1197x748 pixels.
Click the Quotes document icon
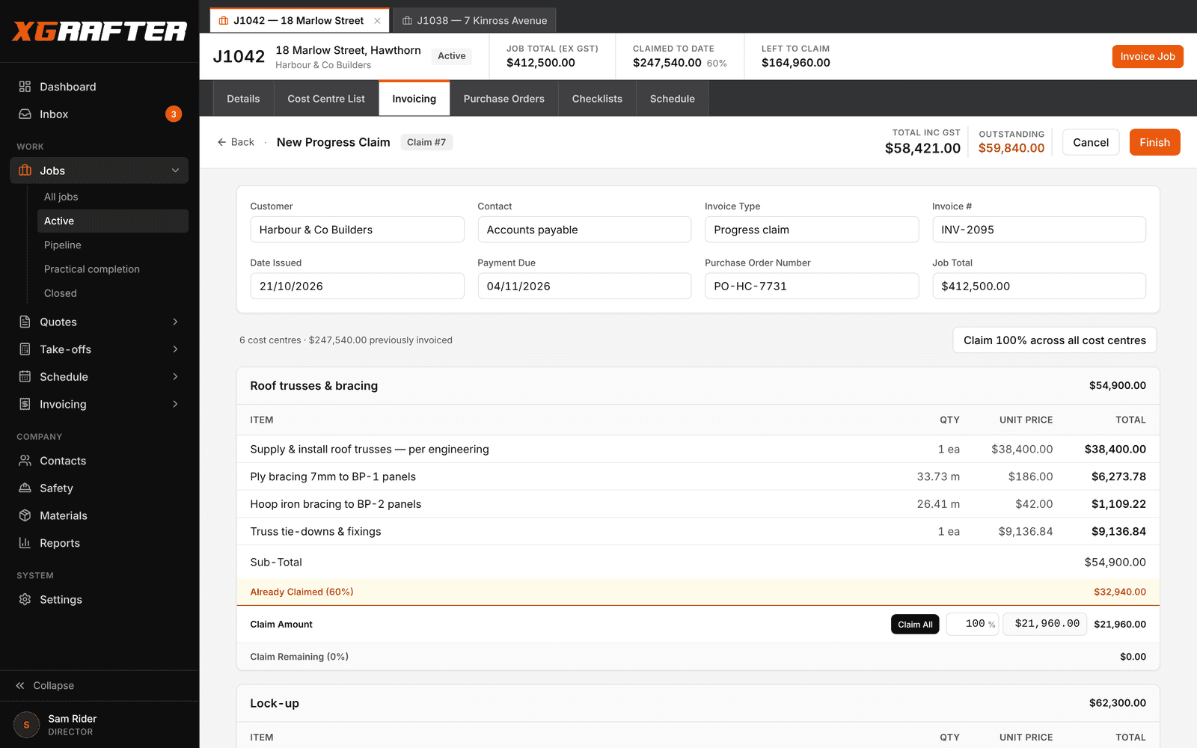click(25, 322)
